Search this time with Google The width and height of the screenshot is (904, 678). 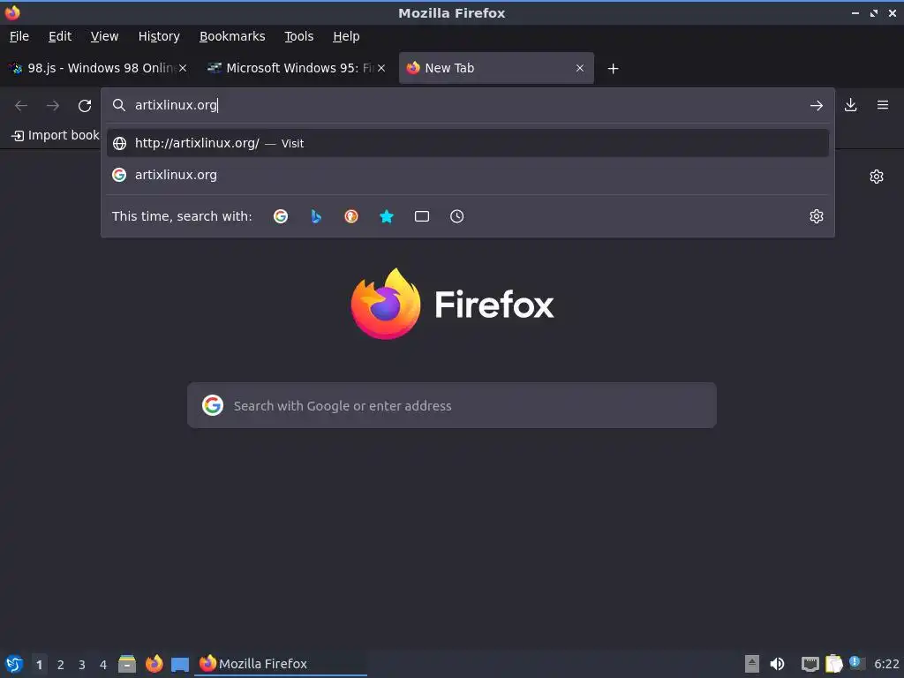tap(281, 216)
